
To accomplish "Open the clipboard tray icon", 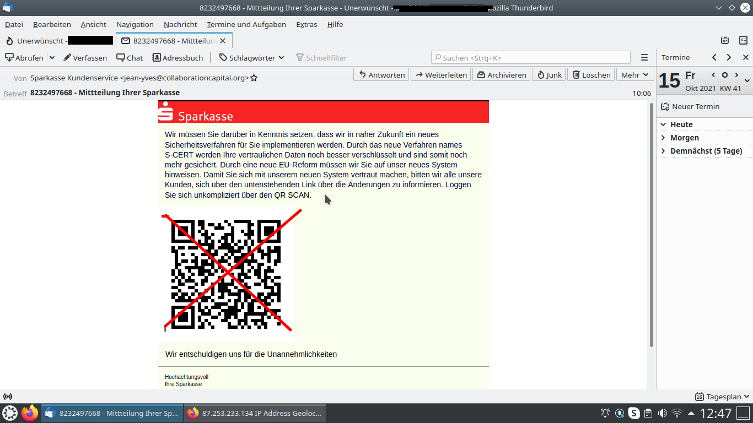I will (x=648, y=413).
